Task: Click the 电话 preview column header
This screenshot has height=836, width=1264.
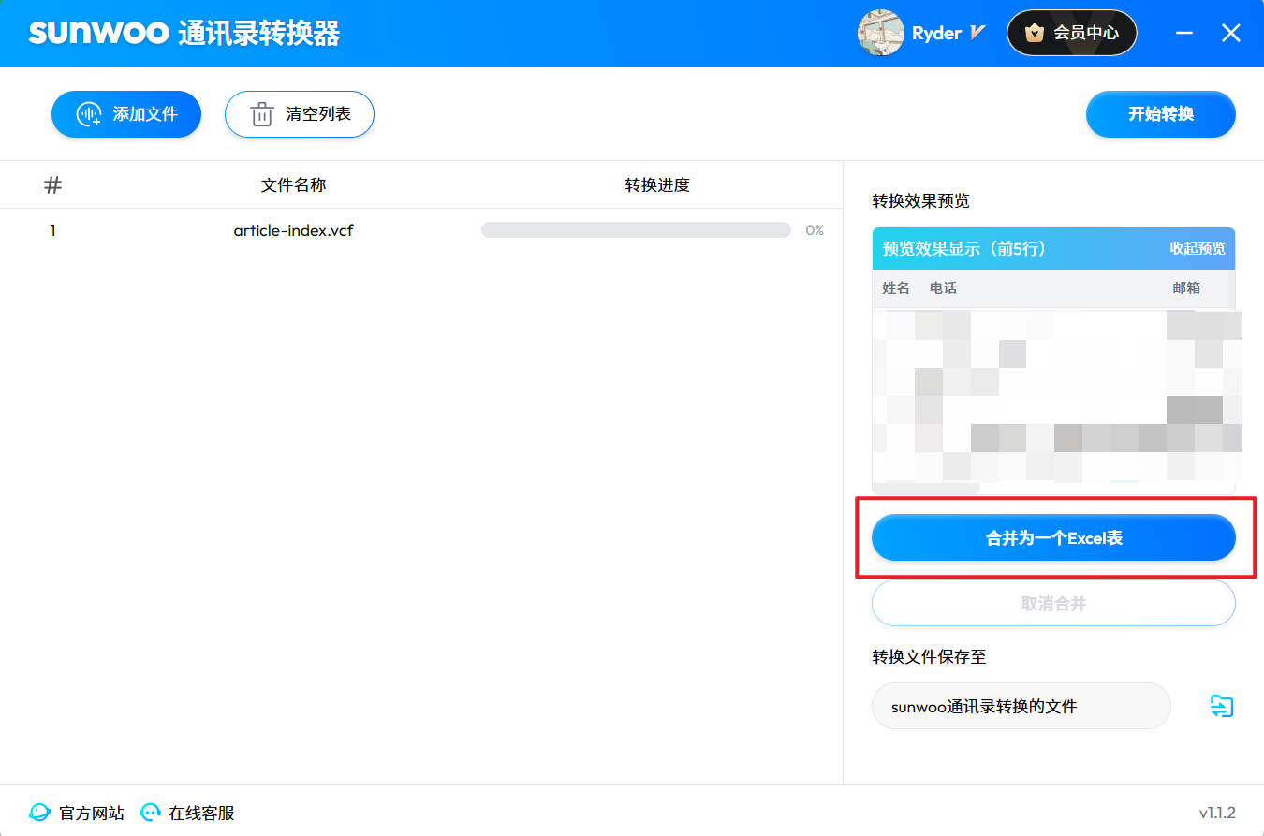Action: pyautogui.click(x=943, y=287)
